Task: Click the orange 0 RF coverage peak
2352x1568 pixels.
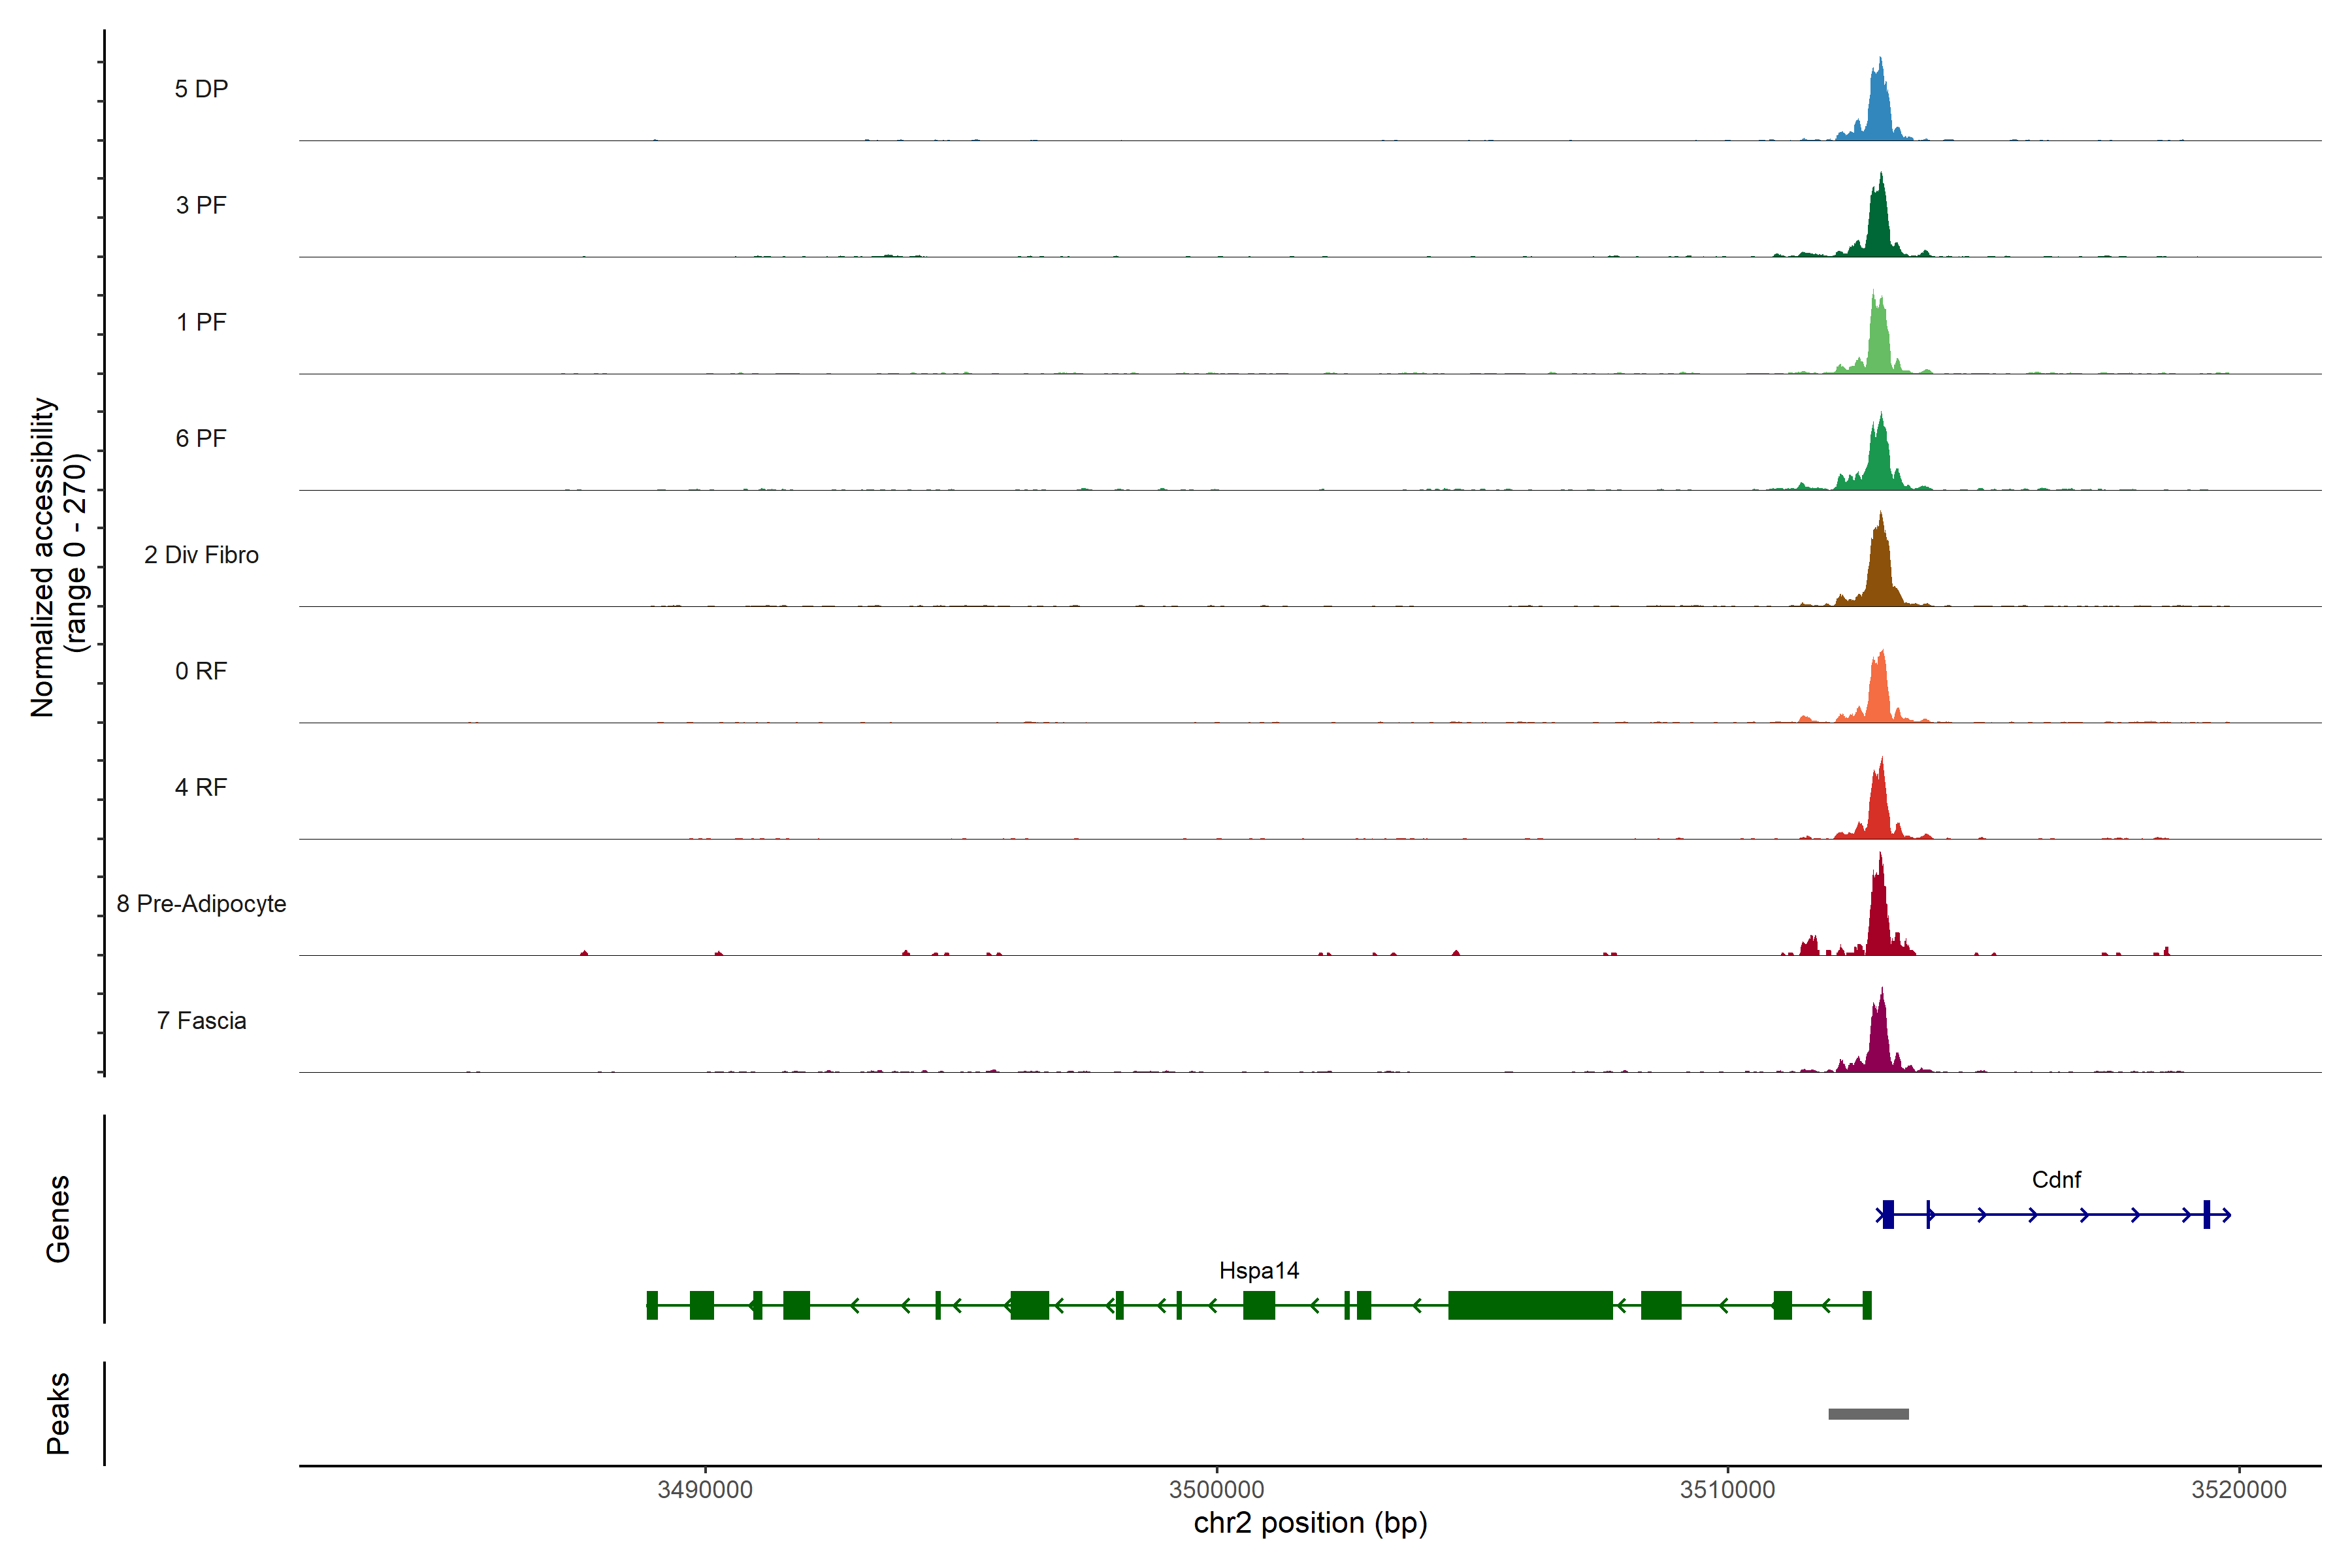Action: [x=1879, y=695]
